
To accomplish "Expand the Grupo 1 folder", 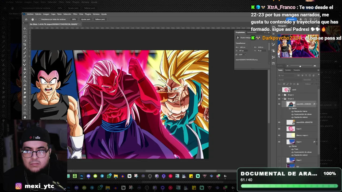I will (282, 95).
